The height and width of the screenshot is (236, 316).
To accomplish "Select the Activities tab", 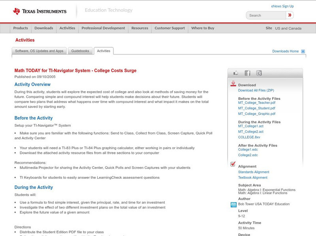I will 103,51.
